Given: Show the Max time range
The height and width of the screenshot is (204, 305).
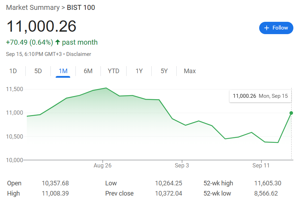Looking at the screenshot, I should tap(190, 71).
